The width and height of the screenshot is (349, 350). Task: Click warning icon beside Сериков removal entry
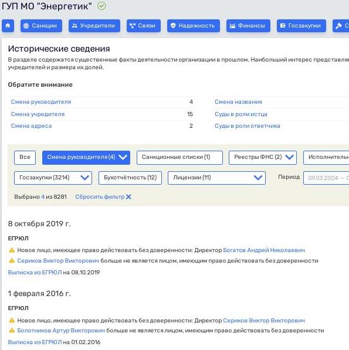12,260
